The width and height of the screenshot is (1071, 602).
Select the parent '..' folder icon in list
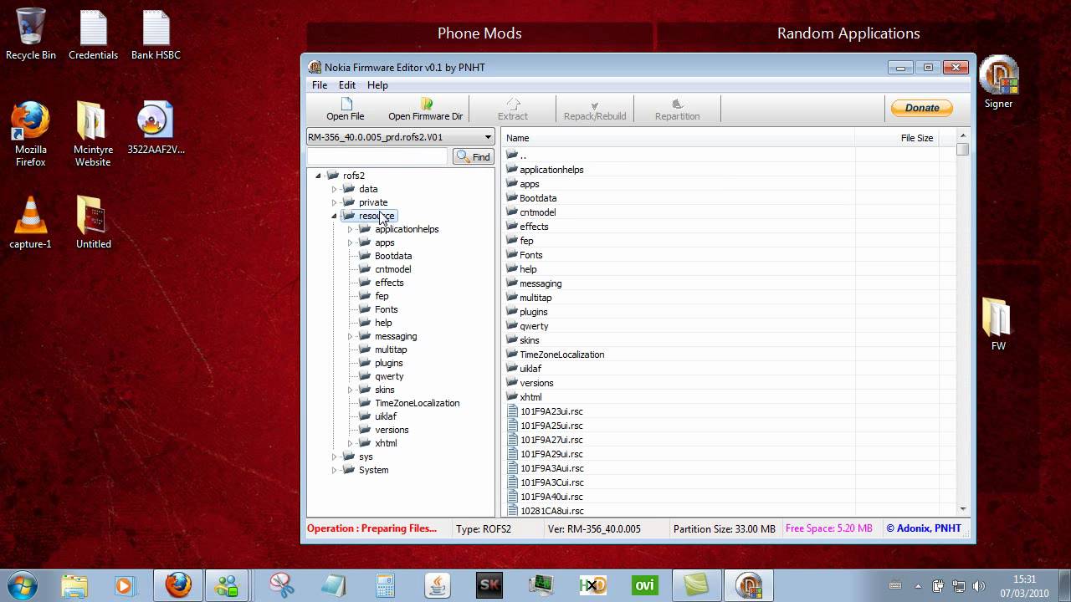(x=512, y=155)
